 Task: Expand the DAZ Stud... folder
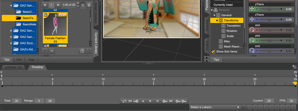point(11,43)
